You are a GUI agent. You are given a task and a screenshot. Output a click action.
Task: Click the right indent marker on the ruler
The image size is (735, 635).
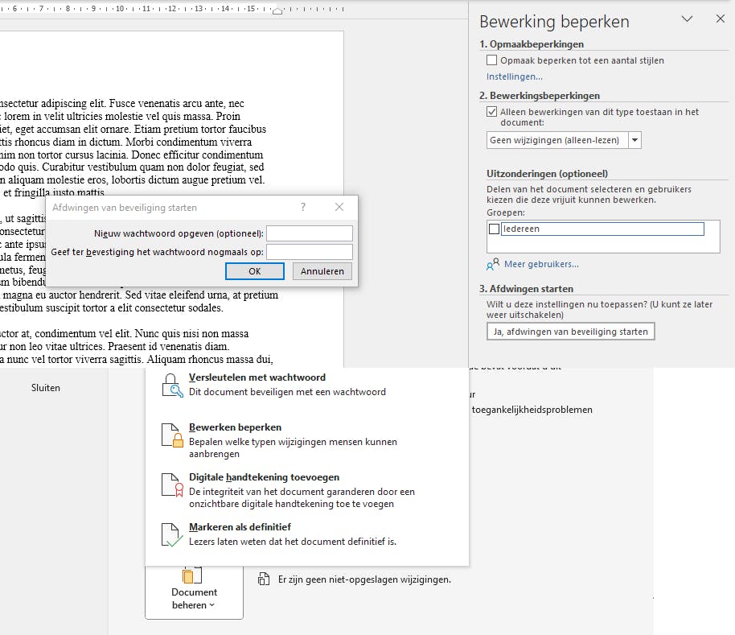point(277,11)
